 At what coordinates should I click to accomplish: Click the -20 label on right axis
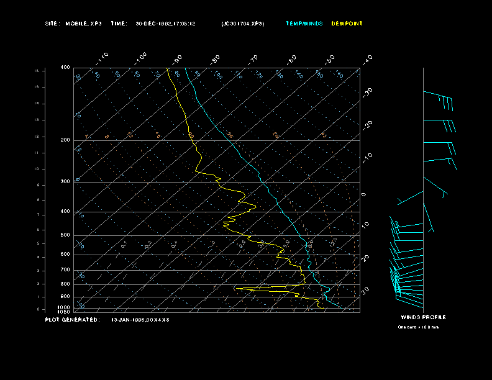coord(367,125)
